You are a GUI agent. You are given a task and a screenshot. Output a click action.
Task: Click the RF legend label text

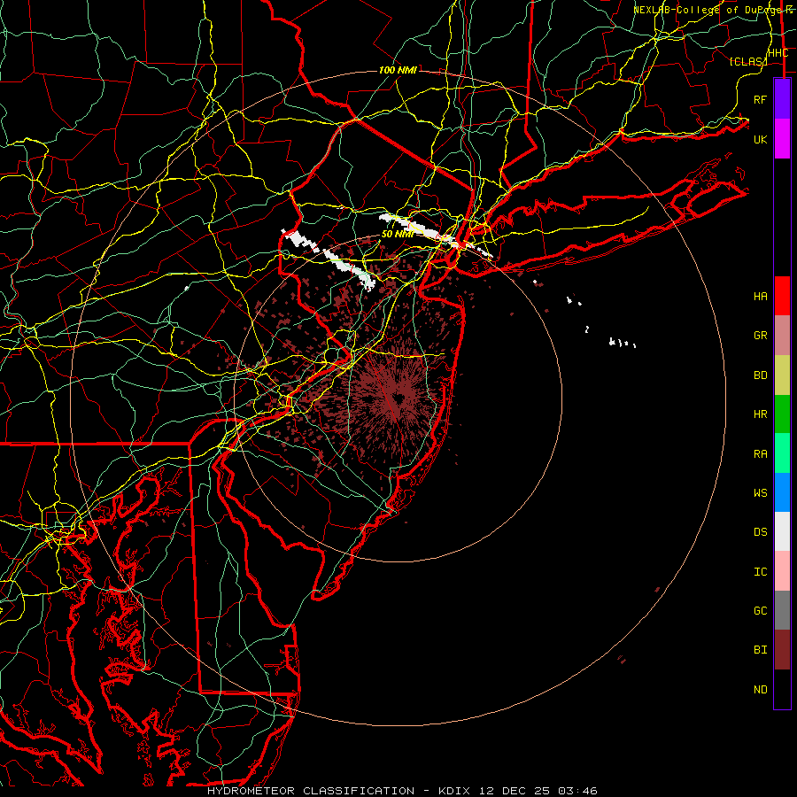coord(760,99)
